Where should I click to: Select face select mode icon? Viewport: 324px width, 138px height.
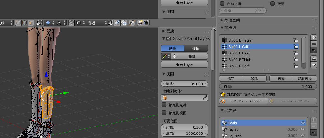click(x=31, y=23)
